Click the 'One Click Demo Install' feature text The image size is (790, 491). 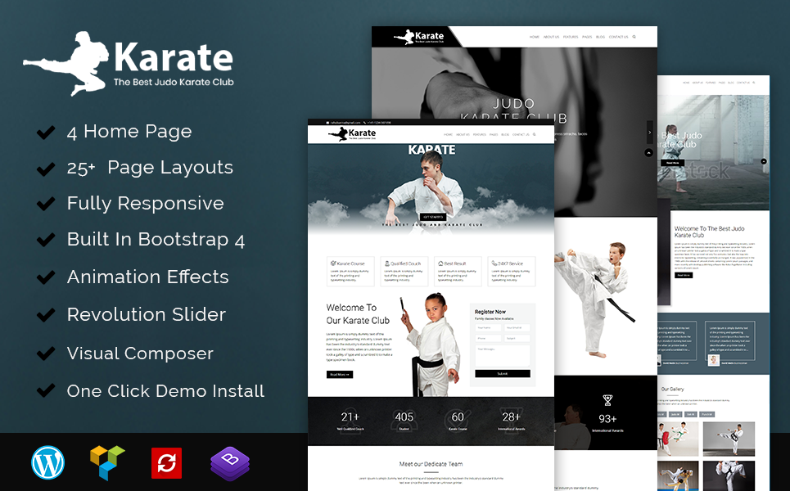(x=165, y=391)
